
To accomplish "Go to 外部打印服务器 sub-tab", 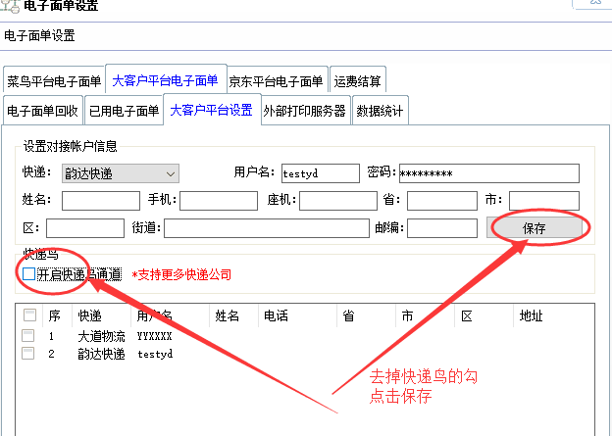I will click(304, 111).
